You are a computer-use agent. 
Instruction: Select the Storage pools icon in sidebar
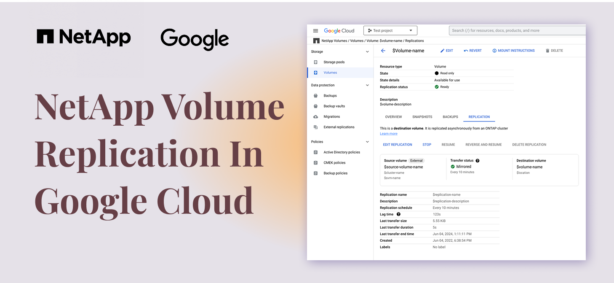[315, 62]
